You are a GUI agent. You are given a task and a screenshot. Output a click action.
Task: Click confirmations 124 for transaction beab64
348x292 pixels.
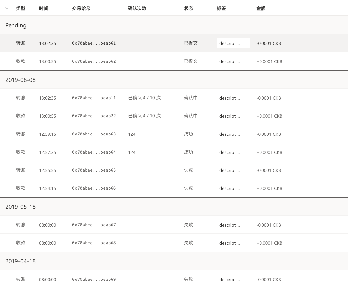[x=132, y=153]
